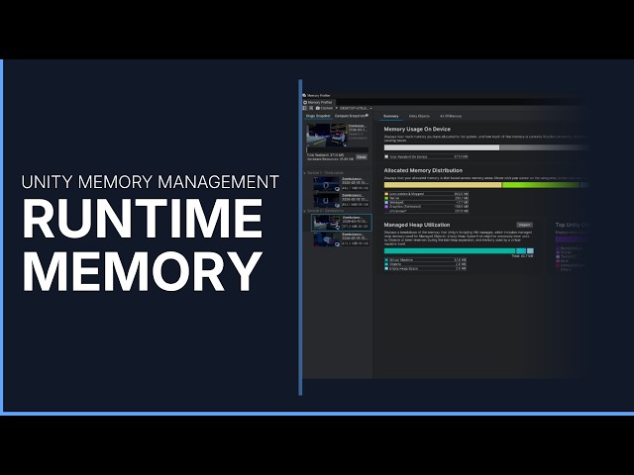The height and width of the screenshot is (475, 634).
Task: Click the Managed Heap Utilization heading
Action: [416, 225]
